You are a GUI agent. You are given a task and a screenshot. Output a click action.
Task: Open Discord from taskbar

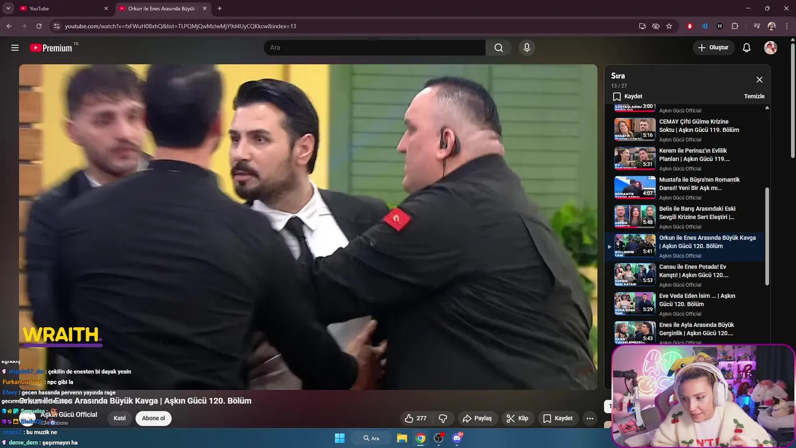tap(457, 438)
